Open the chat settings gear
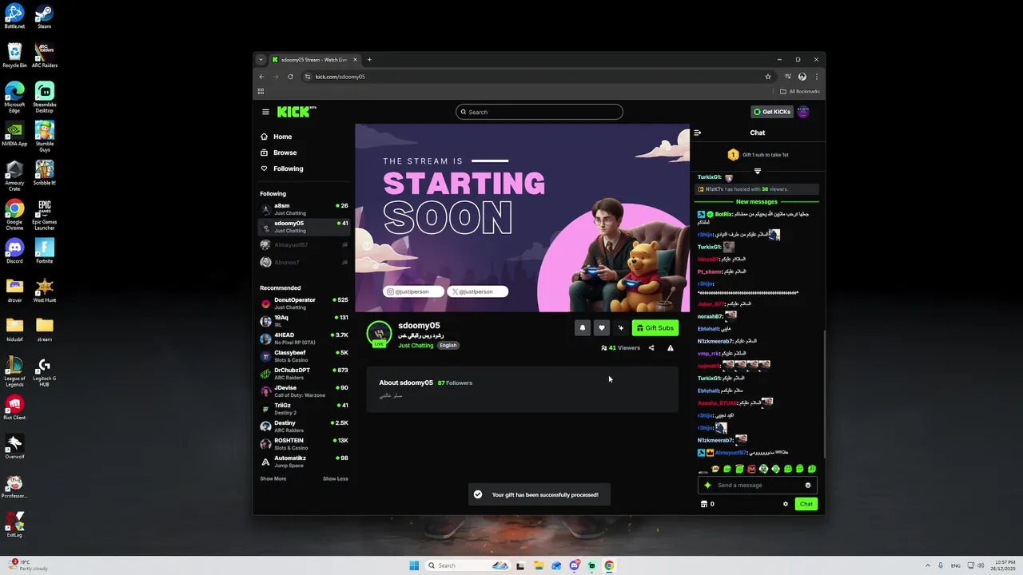1023x575 pixels. [x=786, y=504]
